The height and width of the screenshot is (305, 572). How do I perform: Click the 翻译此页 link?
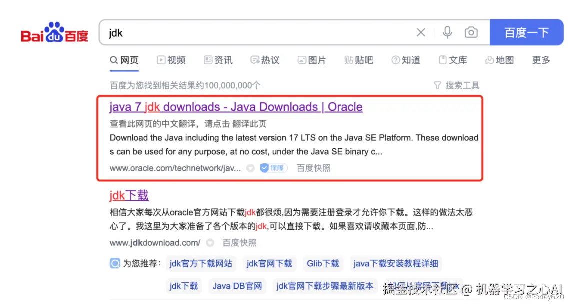[249, 124]
